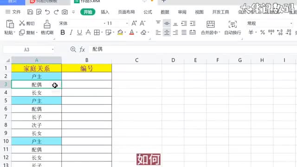The height and width of the screenshot is (167, 297).
Task: Align text to top
Action: pos(158,23)
